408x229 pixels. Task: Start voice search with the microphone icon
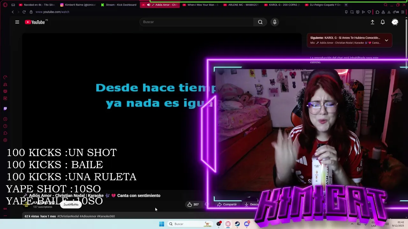tap(275, 22)
